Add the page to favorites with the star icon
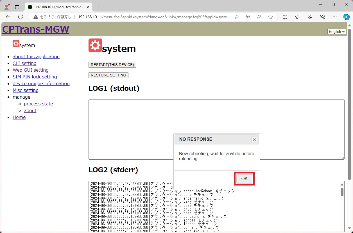The height and width of the screenshot is (233, 353). [x=270, y=17]
